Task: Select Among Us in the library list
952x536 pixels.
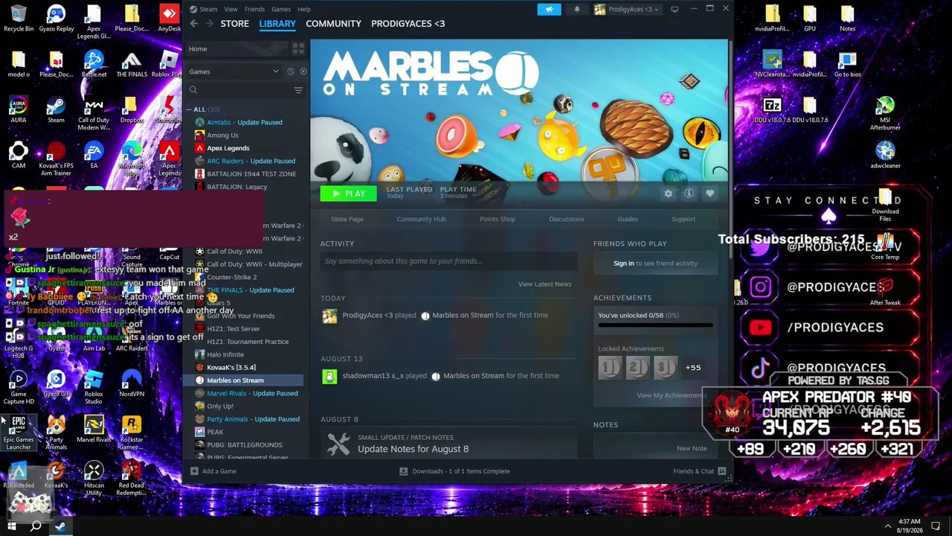Action: (222, 135)
